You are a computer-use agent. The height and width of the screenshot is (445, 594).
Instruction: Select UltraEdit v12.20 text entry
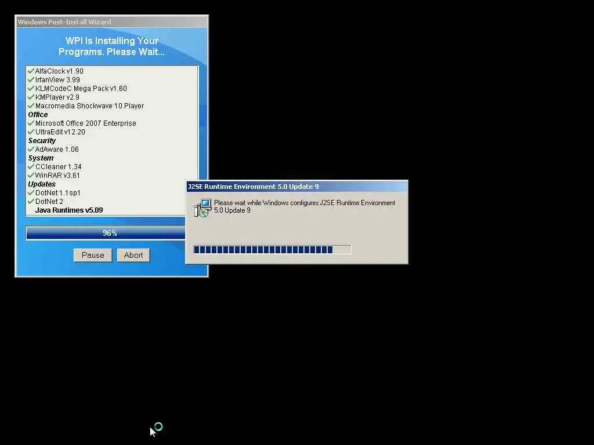click(60, 132)
